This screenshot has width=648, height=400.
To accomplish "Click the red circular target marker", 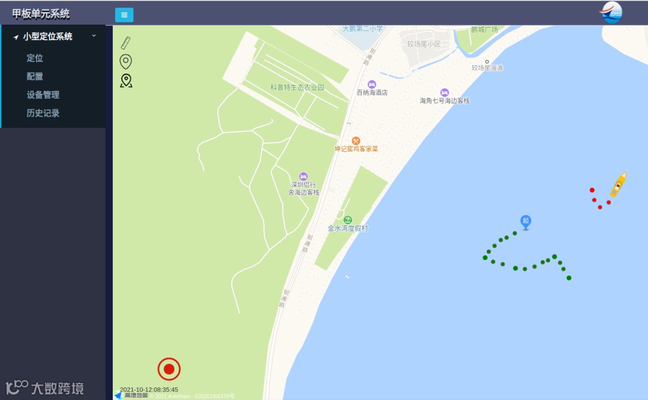I will 169,369.
